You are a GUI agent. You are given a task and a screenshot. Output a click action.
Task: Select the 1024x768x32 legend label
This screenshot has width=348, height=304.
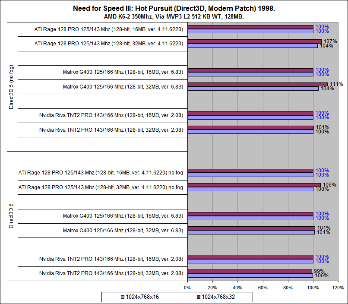(x=218, y=297)
